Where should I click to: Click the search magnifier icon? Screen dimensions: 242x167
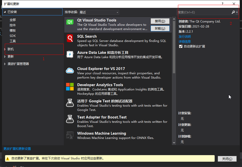pos(233,12)
